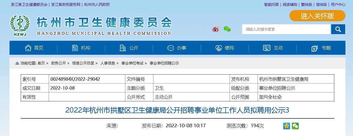Open 办事 navigation tab
Image resolution: width=353 pixels, height=136 pixels.
[177, 48]
